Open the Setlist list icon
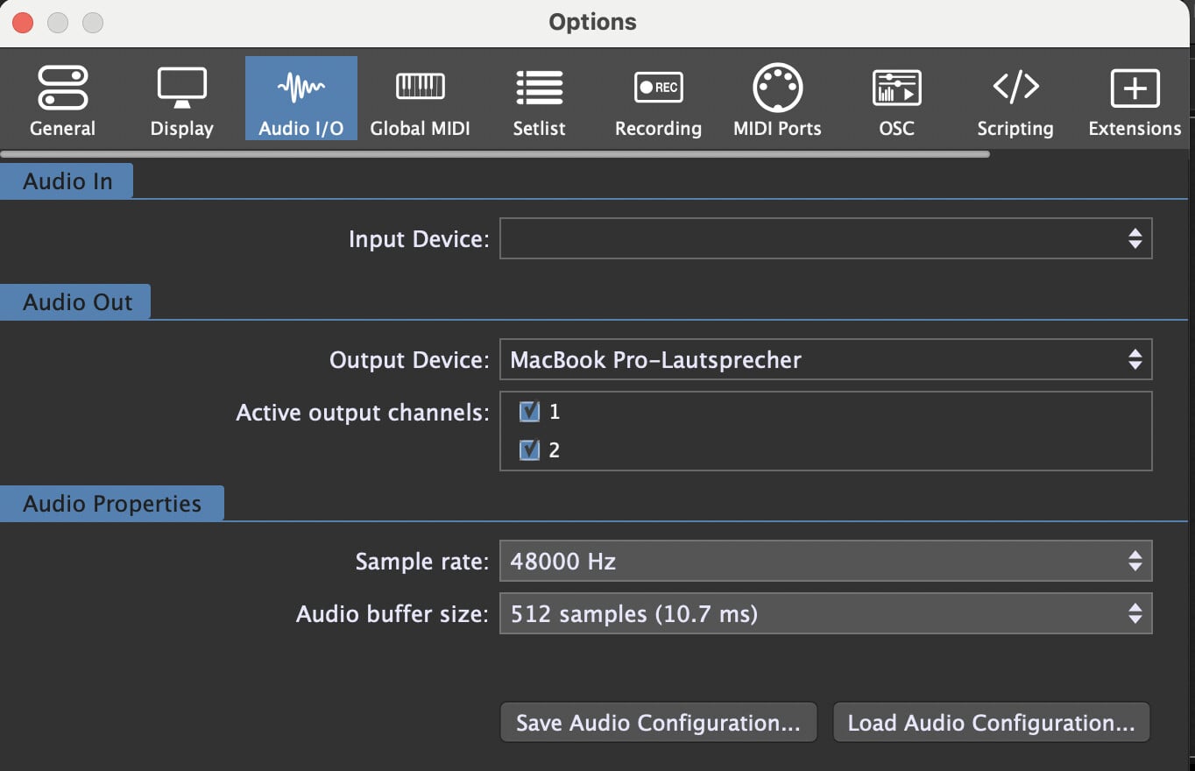The width and height of the screenshot is (1195, 771). point(539,88)
